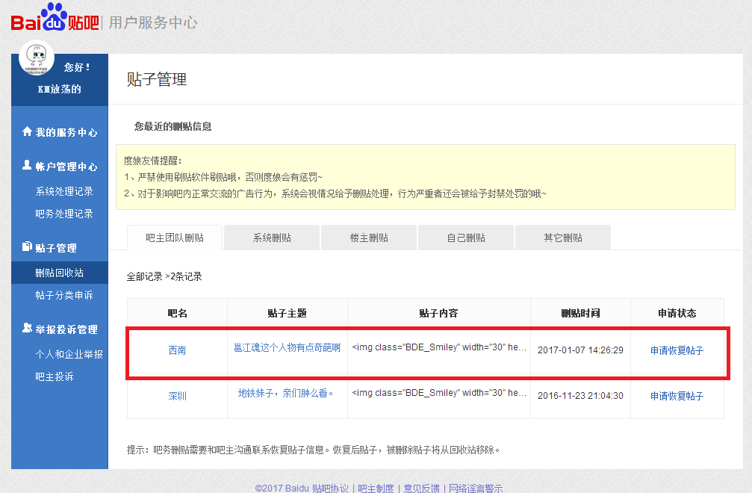Click the 您最近的删贴信息 heading
Viewport: 752px width, 493px height.
[x=173, y=126]
